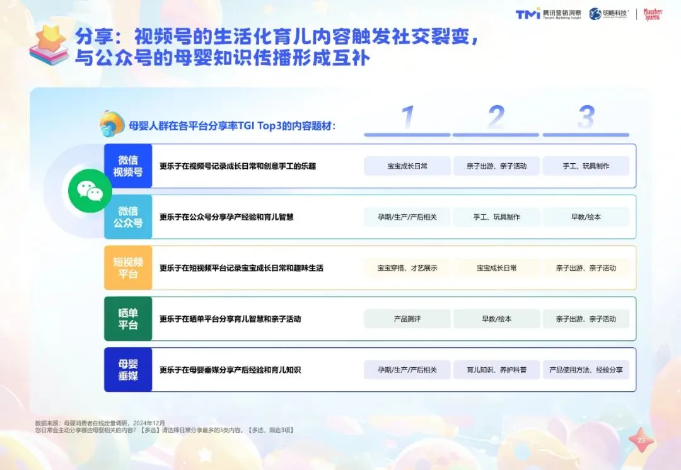Click text 更乐于在视频号记录成长日常和创意手工的乐趣

point(238,166)
